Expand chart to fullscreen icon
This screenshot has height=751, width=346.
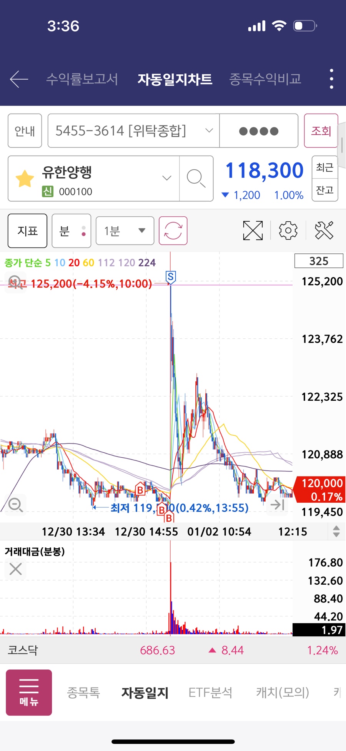pyautogui.click(x=253, y=231)
